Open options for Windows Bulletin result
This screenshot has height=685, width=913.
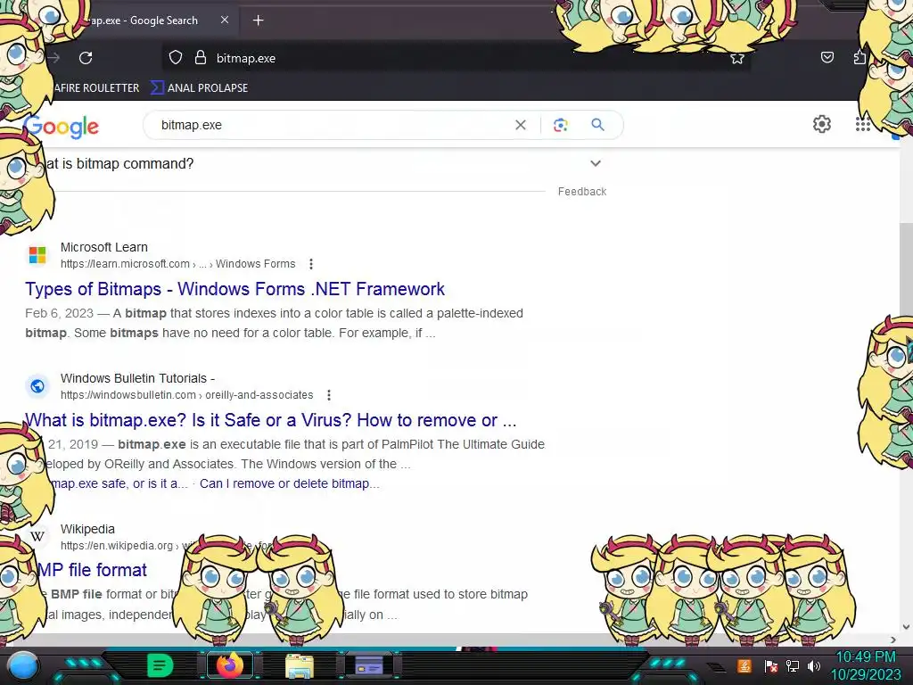click(329, 395)
